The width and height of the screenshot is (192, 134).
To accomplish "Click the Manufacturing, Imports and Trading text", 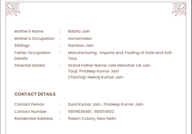I will point(120,53).
